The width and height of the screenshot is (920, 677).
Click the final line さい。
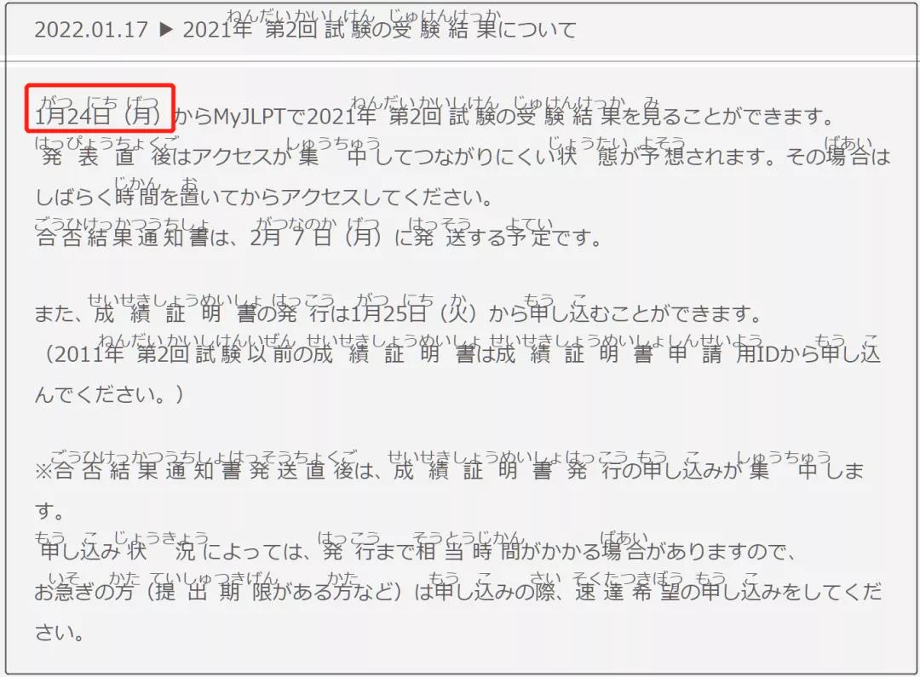pyautogui.click(x=60, y=633)
